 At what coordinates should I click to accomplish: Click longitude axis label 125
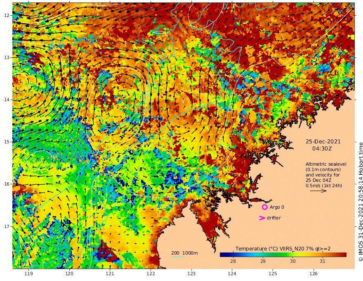(x=273, y=274)
